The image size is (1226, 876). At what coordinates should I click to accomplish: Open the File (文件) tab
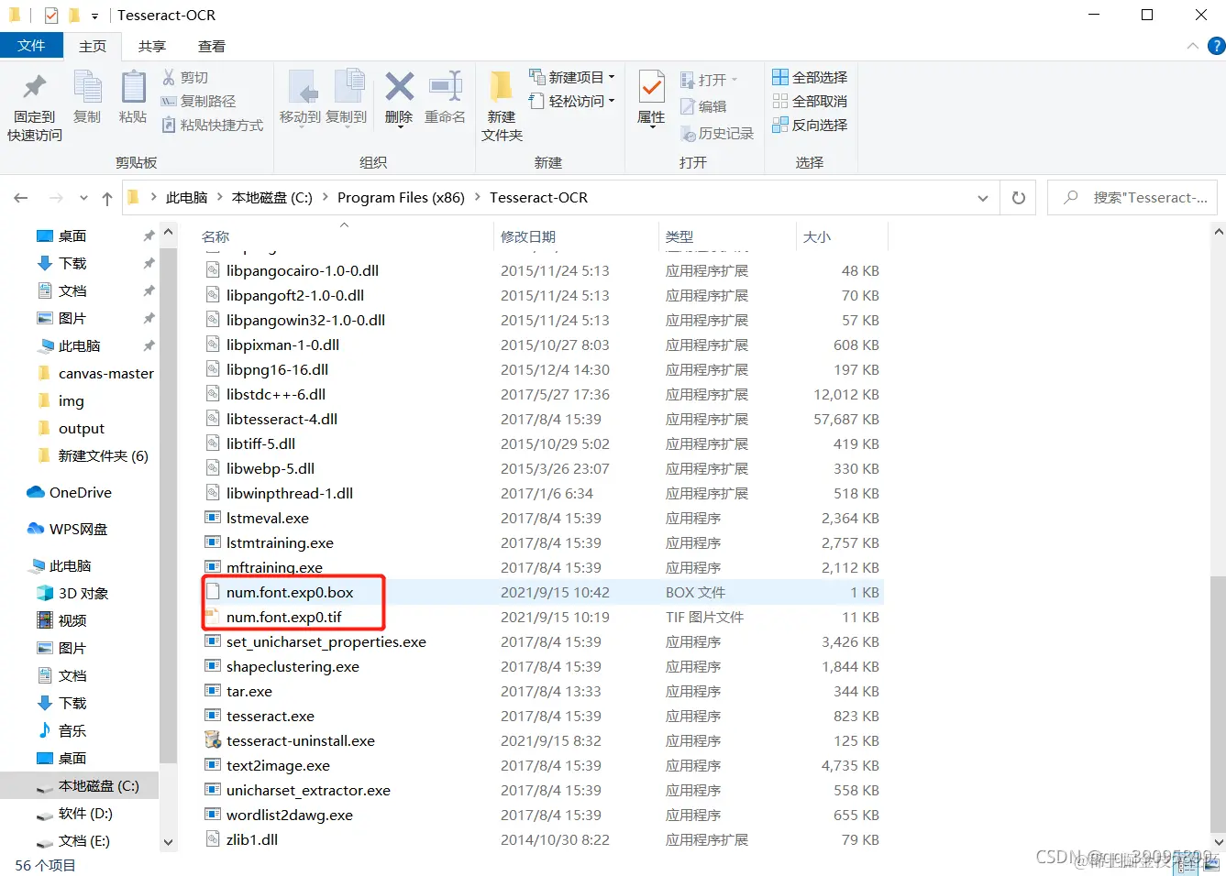tap(31, 46)
